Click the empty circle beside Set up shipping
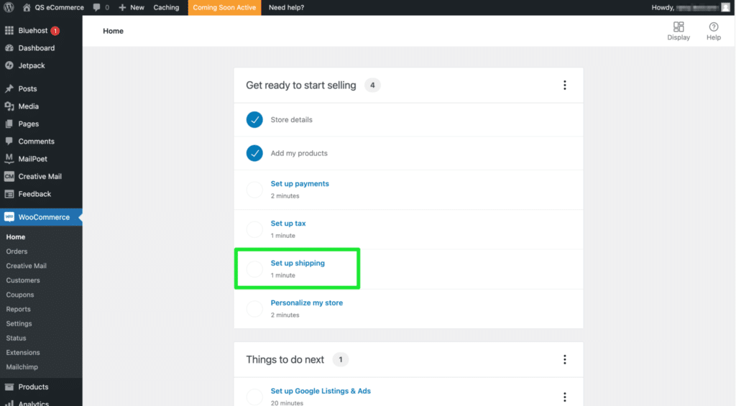Viewport: 736px width, 406px height. coord(254,269)
